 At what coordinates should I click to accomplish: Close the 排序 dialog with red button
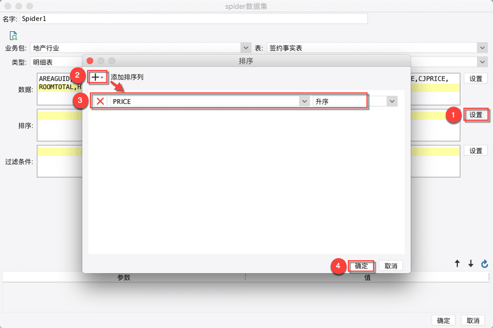coord(90,61)
